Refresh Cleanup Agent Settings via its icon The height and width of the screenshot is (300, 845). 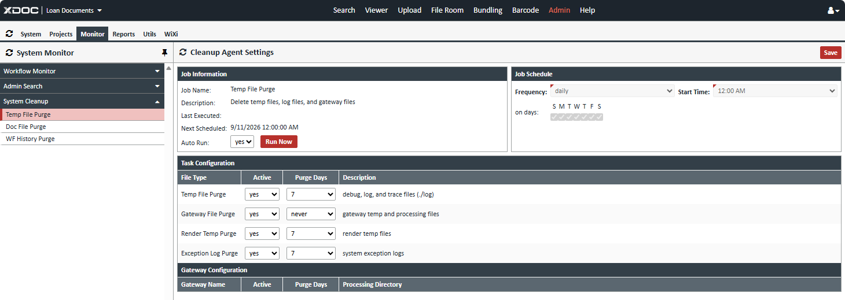(183, 52)
